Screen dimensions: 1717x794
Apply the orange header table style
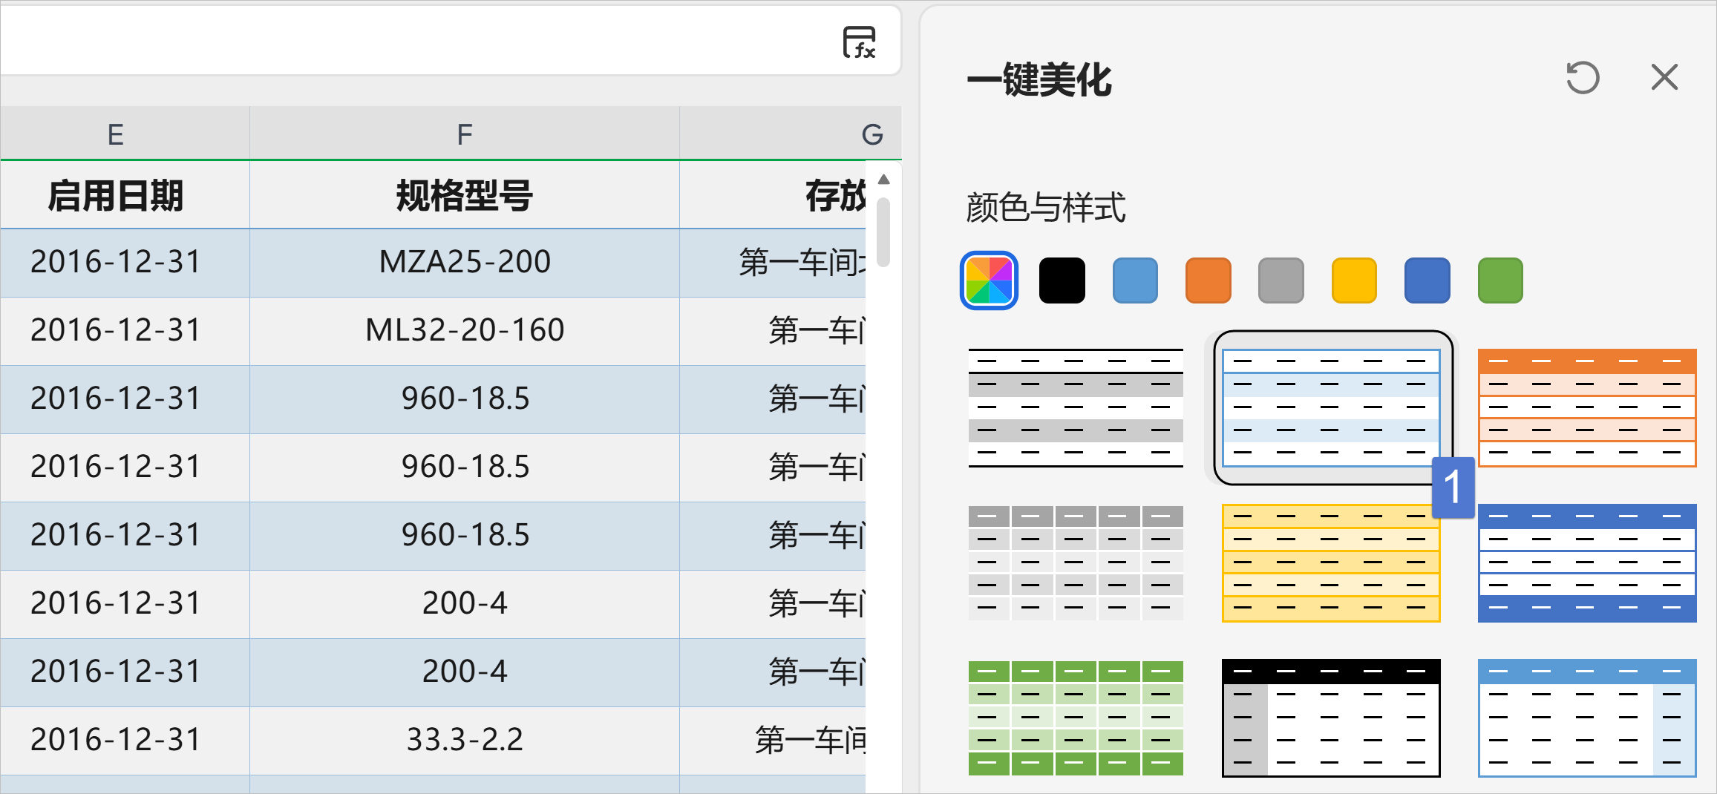pyautogui.click(x=1586, y=407)
